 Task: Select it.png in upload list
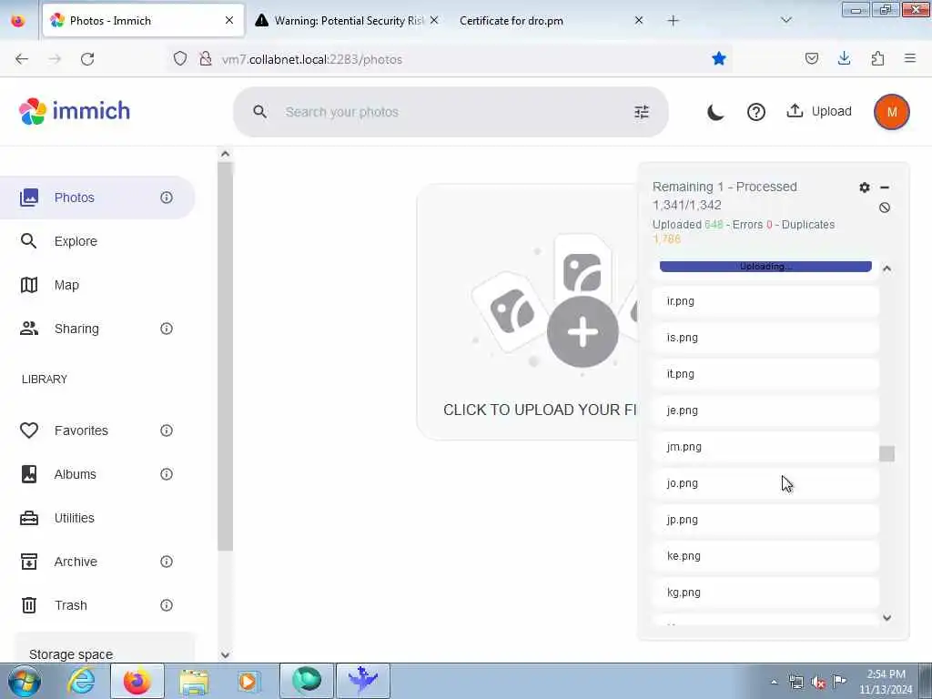tap(765, 374)
